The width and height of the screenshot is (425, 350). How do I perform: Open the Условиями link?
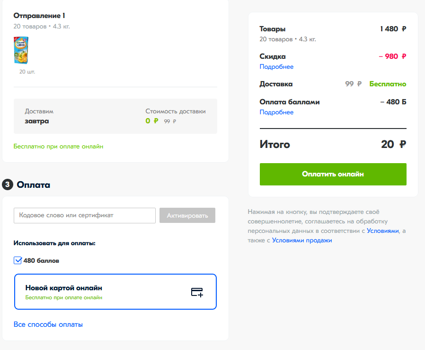(x=383, y=231)
